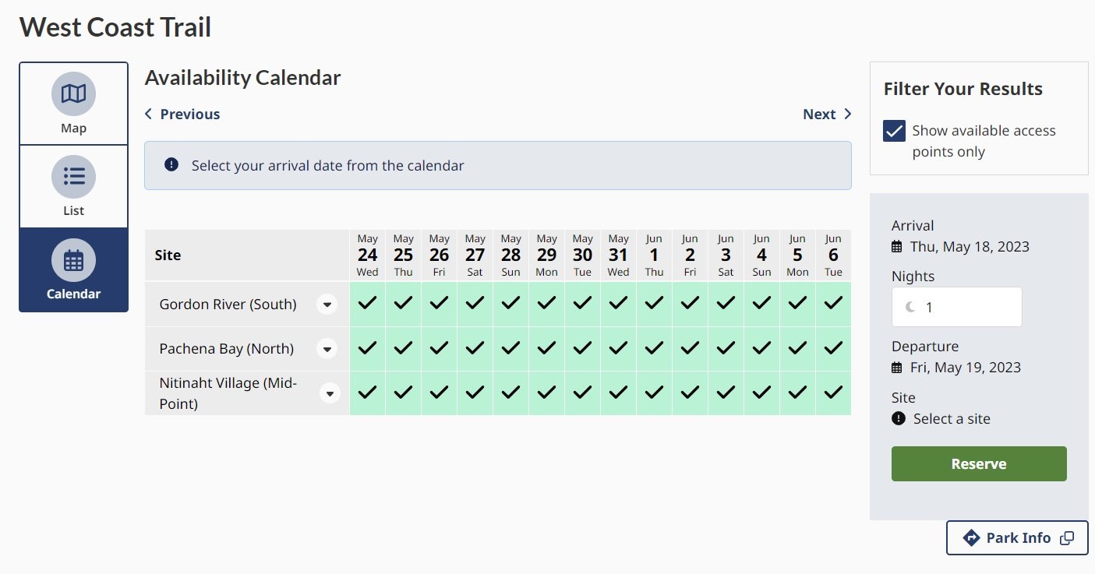The width and height of the screenshot is (1095, 574).
Task: Click the info icon in the arrival banner
Action: (171, 165)
